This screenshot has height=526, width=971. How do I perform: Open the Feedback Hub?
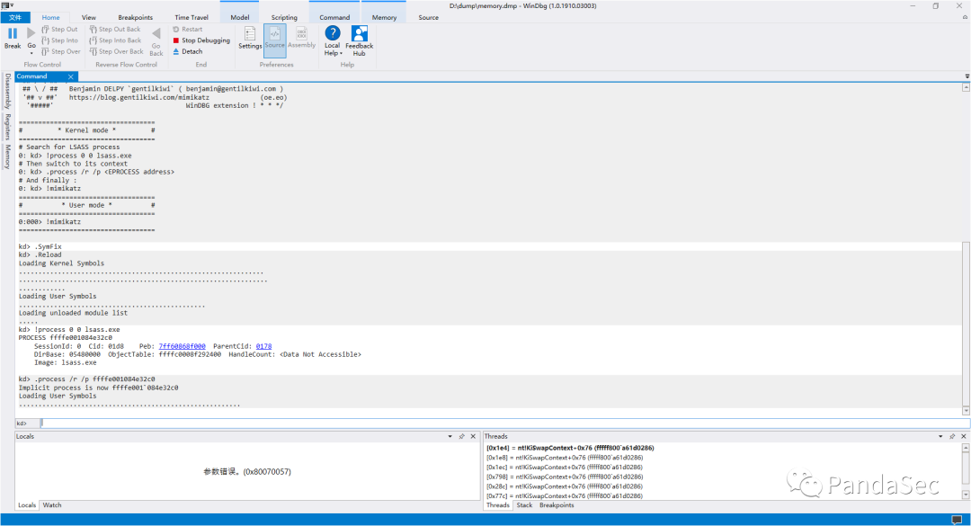click(x=359, y=40)
